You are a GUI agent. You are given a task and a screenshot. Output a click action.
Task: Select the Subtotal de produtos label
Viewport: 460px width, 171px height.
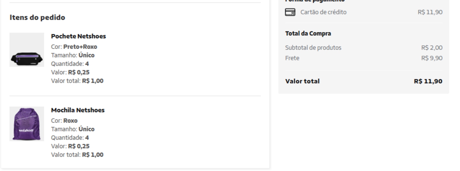coord(313,48)
